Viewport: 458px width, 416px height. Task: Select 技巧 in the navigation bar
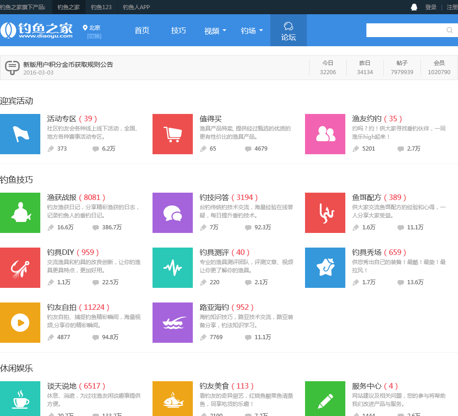(x=179, y=31)
